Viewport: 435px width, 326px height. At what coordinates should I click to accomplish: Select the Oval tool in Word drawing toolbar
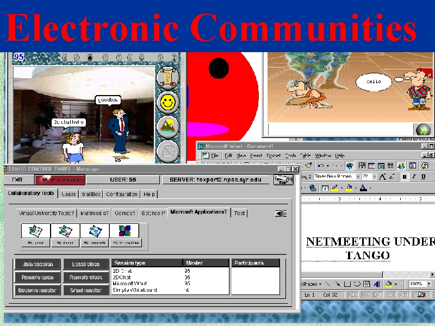click(x=357, y=284)
